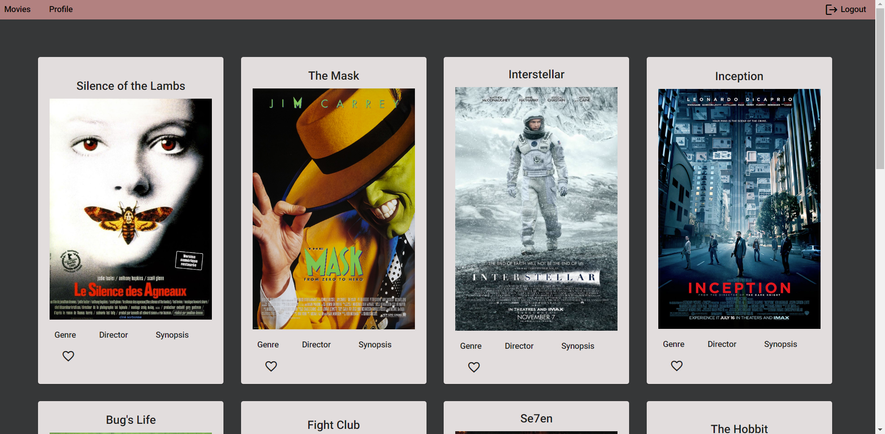The height and width of the screenshot is (434, 885).
Task: Click the 'Interstellar' card title
Action: pos(536,75)
